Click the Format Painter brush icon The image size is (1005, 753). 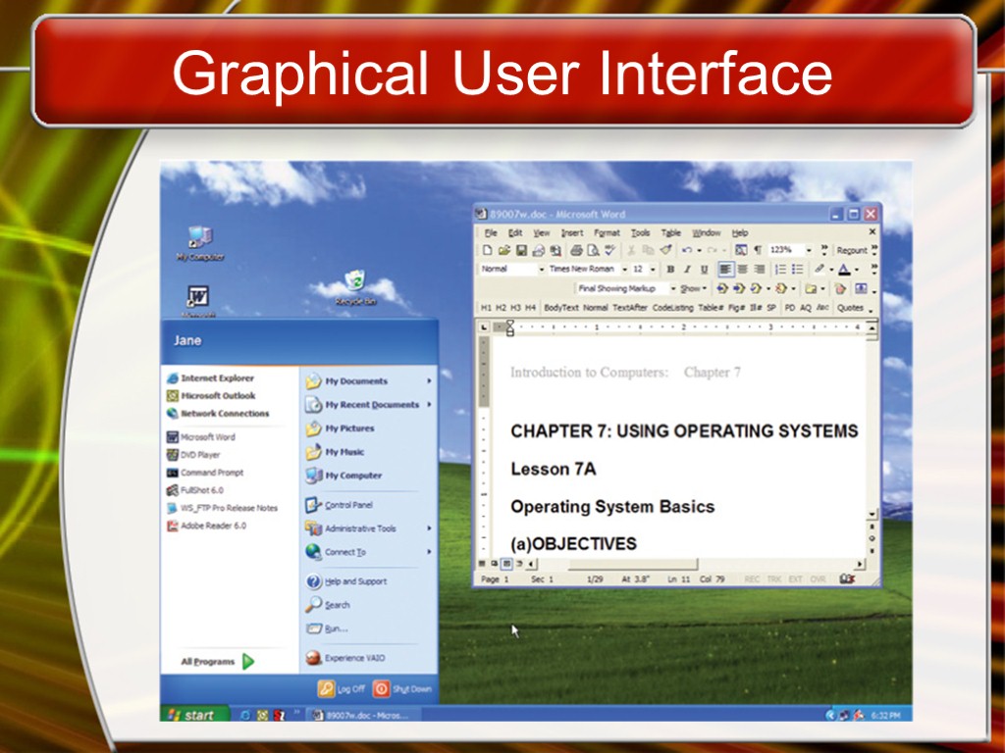point(666,250)
